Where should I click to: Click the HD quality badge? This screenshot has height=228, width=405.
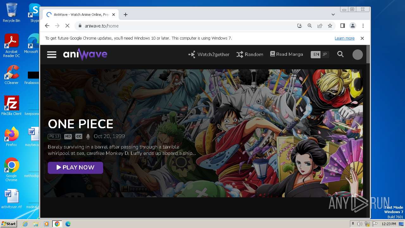(68, 136)
